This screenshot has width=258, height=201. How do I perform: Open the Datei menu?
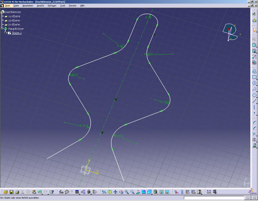(x=16, y=6)
